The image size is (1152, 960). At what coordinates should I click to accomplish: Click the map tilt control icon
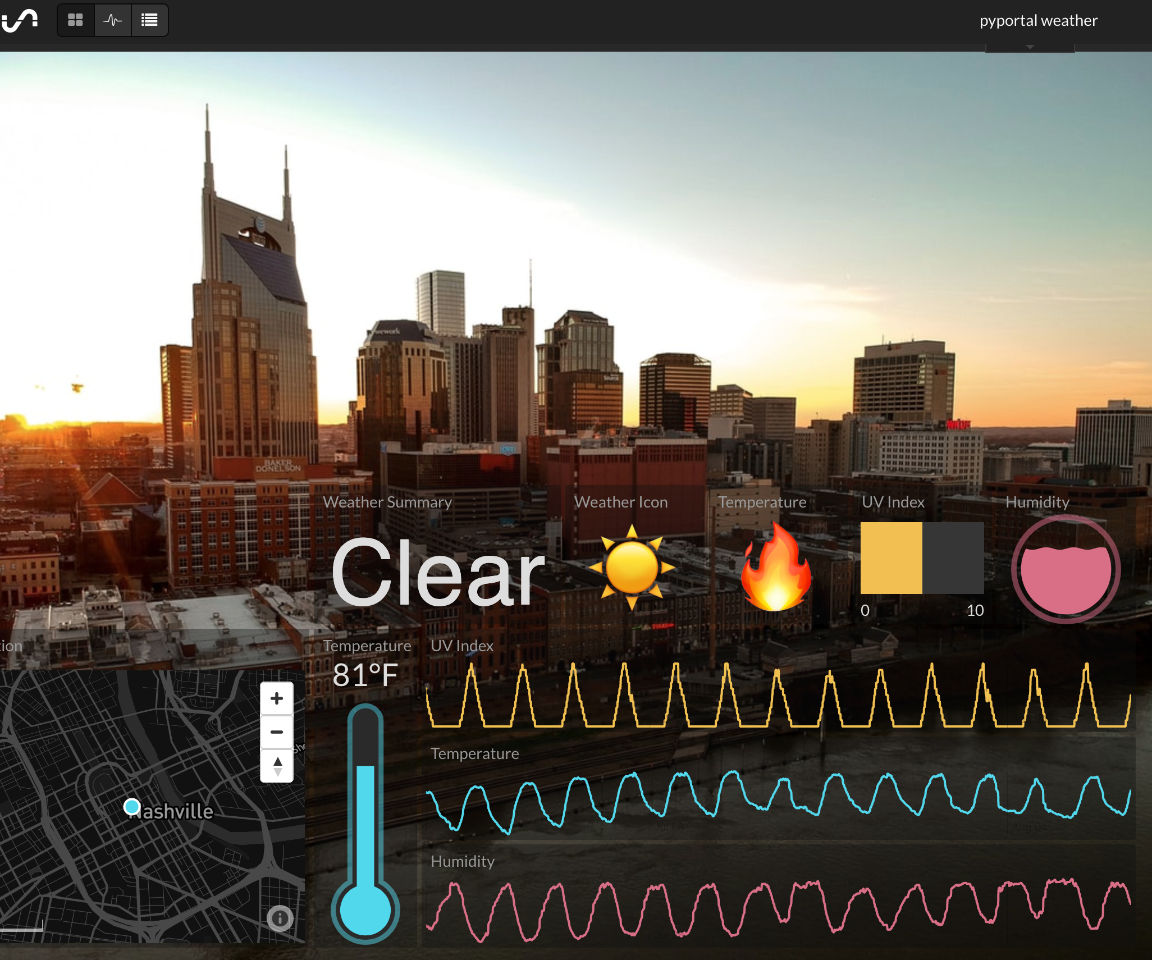click(x=276, y=765)
